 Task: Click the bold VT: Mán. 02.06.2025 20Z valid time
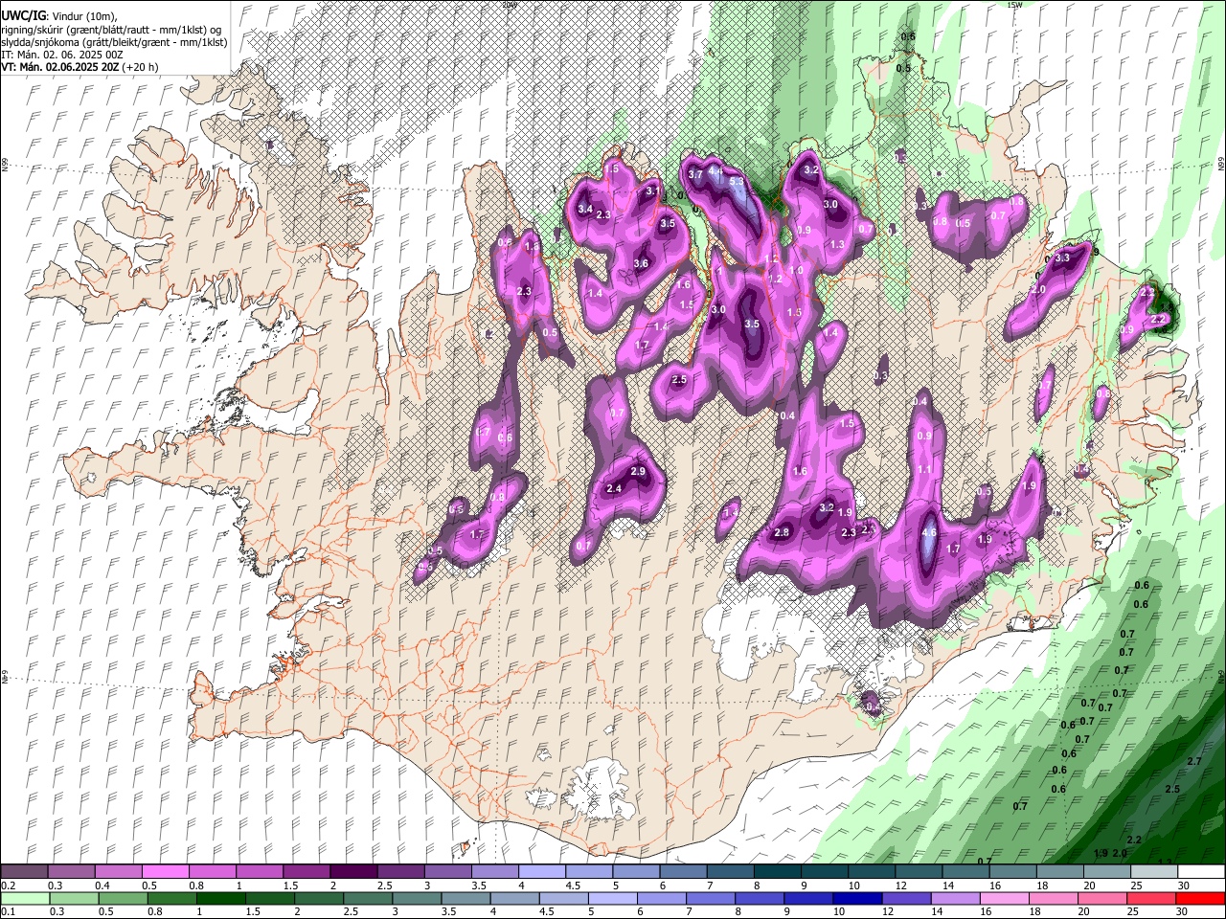59,67
